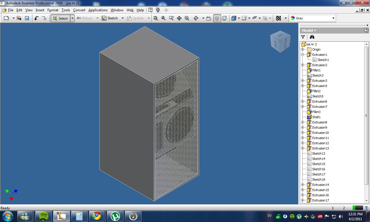Image resolution: width=370 pixels, height=222 pixels.
Task: Click the Save disk icon
Action: pyautogui.click(x=27, y=18)
